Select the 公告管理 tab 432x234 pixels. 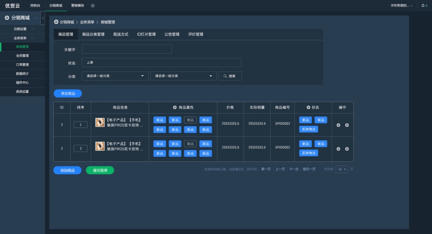172,35
